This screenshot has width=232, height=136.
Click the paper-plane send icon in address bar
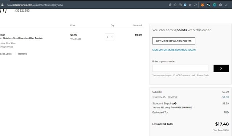click(x=190, y=5)
